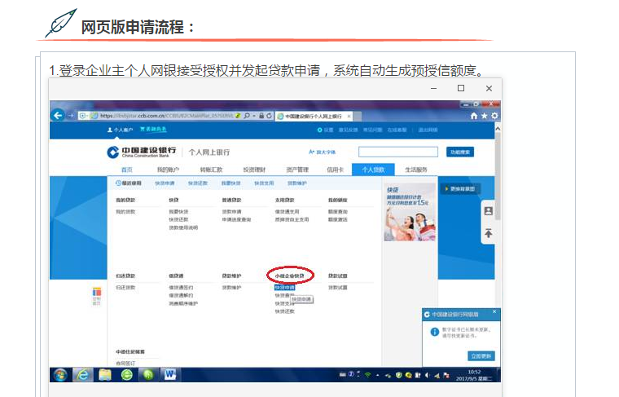Click the back-to-top arrow icon on sidebar

pos(489,233)
